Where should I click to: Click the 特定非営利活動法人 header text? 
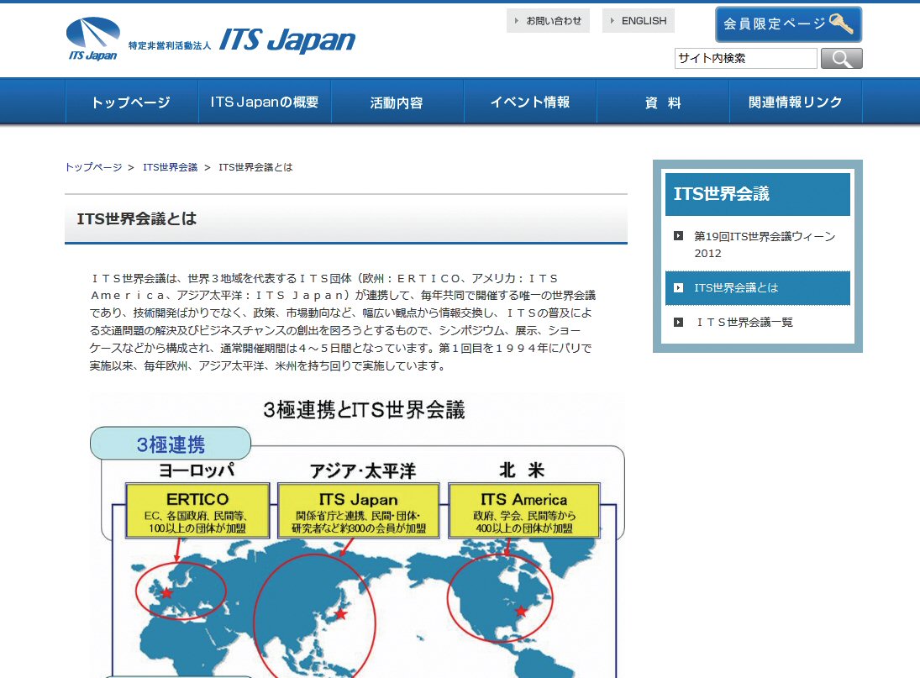pyautogui.click(x=170, y=45)
